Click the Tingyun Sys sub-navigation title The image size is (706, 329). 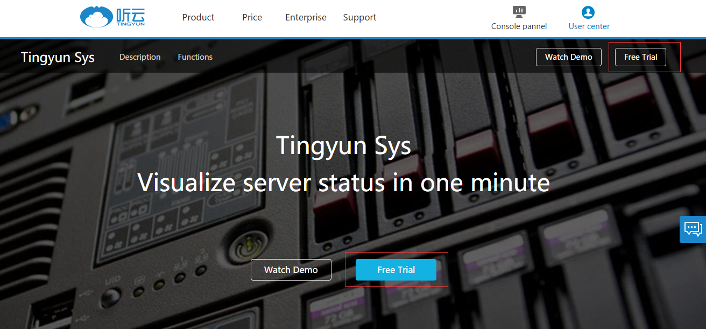click(x=58, y=57)
